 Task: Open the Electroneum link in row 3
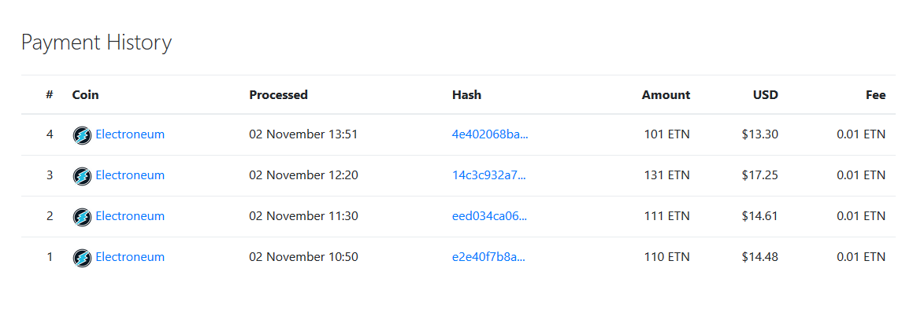tap(130, 175)
